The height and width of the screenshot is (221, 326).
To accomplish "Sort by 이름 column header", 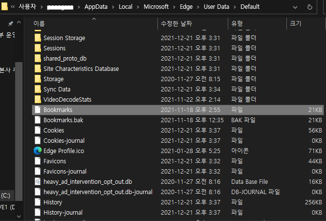I will [95, 23].
